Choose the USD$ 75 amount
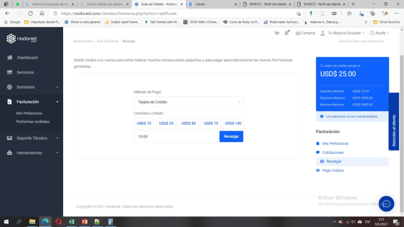Image resolution: width=404 pixels, height=227 pixels. pyautogui.click(x=211, y=123)
